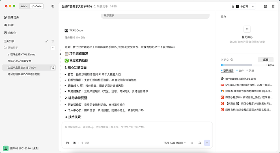Select the 文件 tab
The height and width of the screenshot is (153, 280).
(240, 70)
